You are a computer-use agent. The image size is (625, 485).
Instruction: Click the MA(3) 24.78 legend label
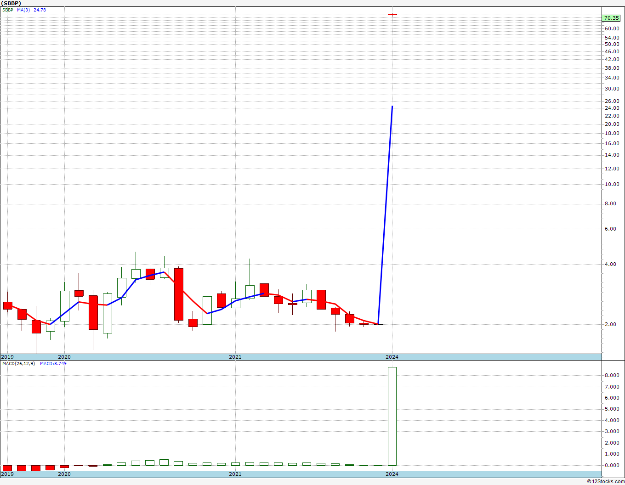[x=32, y=10]
